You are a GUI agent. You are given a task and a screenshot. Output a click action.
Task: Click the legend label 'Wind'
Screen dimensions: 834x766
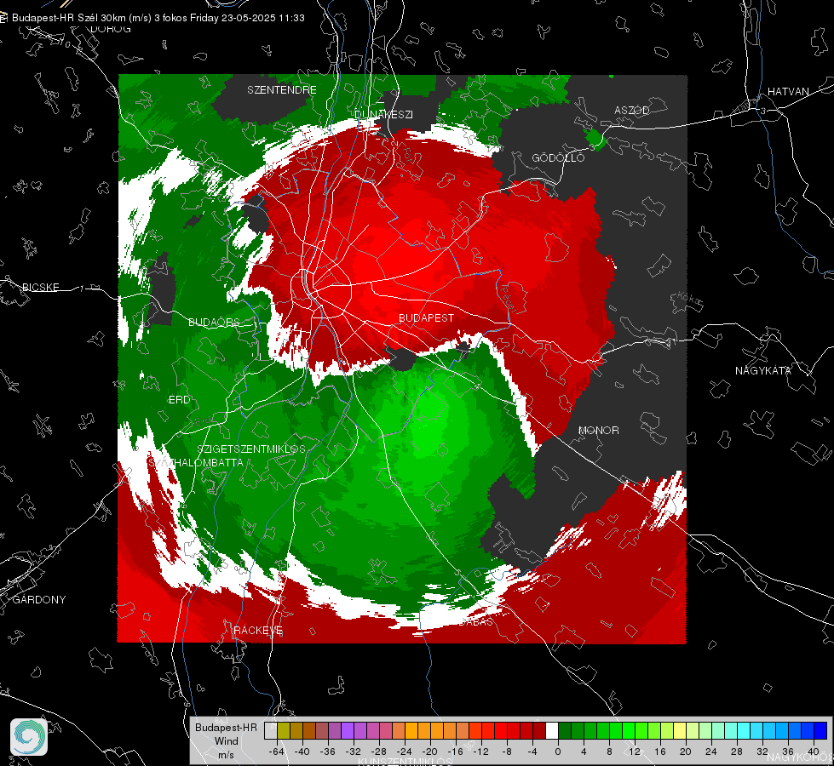226,741
